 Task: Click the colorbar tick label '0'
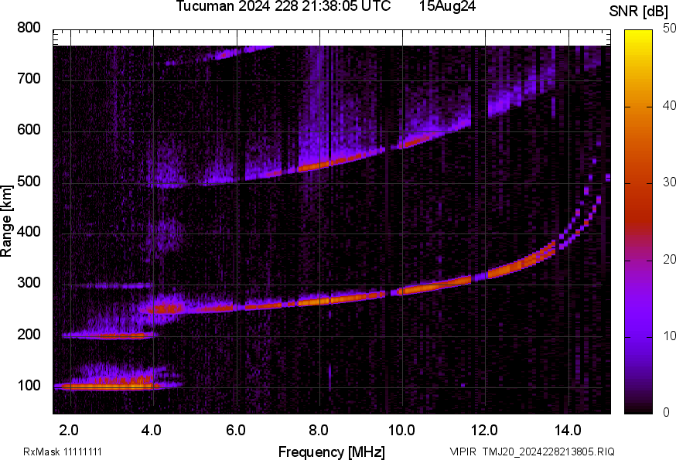click(667, 412)
